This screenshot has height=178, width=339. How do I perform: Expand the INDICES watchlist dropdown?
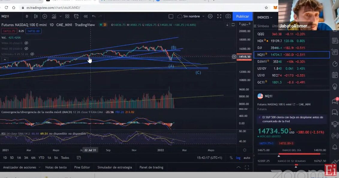265,17
